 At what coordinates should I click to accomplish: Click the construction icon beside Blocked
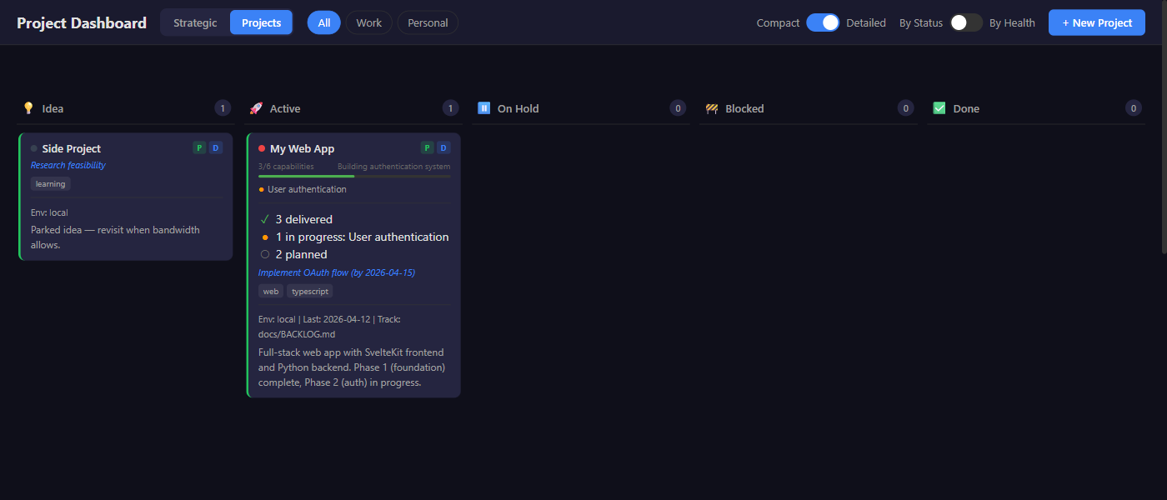click(712, 107)
